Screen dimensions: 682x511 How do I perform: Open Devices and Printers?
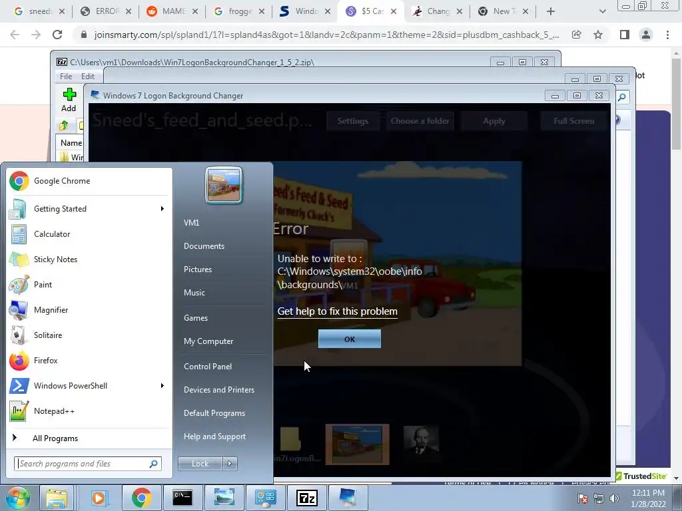(x=218, y=390)
